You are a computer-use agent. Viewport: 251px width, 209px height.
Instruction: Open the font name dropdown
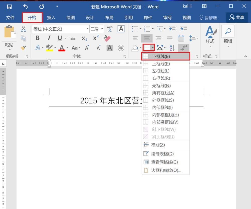point(87,29)
